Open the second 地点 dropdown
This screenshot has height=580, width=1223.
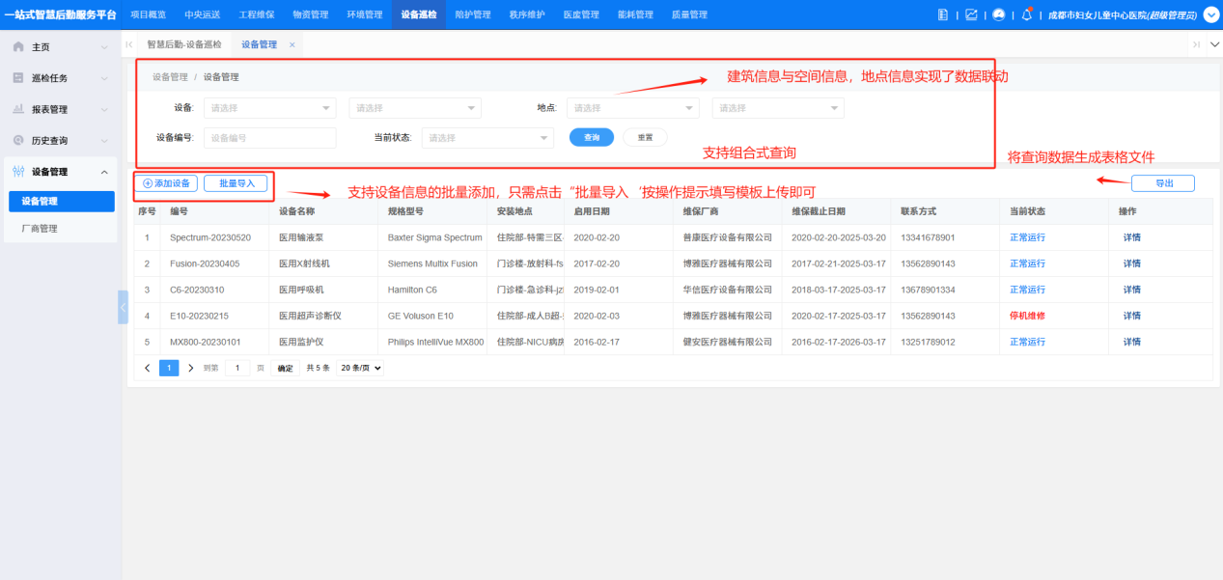[778, 108]
